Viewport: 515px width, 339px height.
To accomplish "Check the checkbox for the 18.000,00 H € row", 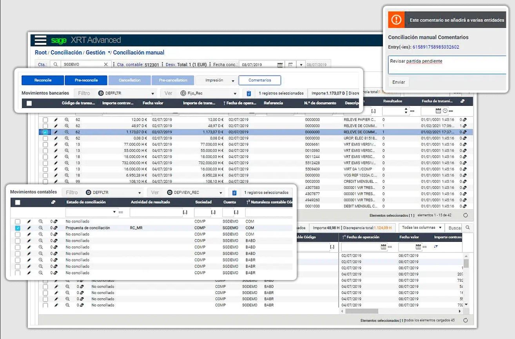I will point(45,157).
